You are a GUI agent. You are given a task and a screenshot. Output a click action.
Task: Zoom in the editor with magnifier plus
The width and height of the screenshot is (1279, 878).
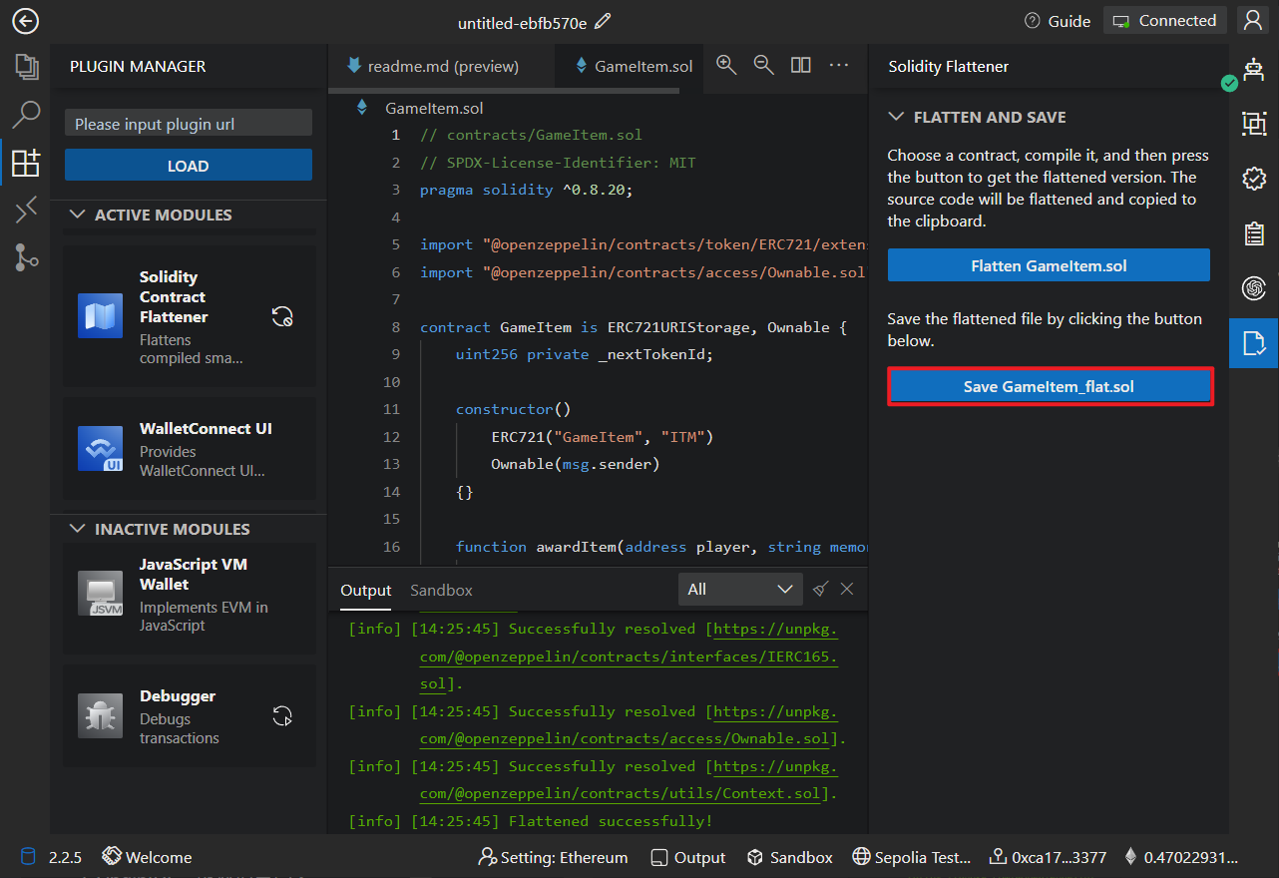tap(726, 65)
